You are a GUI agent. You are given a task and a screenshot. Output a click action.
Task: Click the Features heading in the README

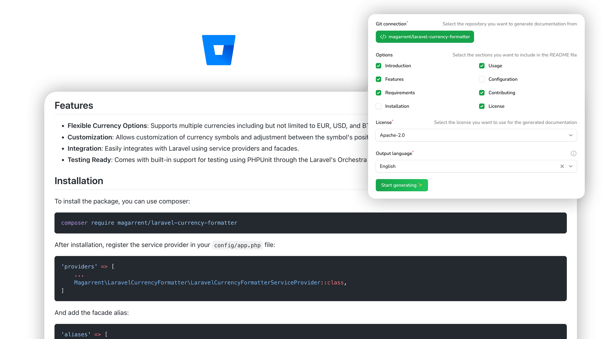pos(74,105)
